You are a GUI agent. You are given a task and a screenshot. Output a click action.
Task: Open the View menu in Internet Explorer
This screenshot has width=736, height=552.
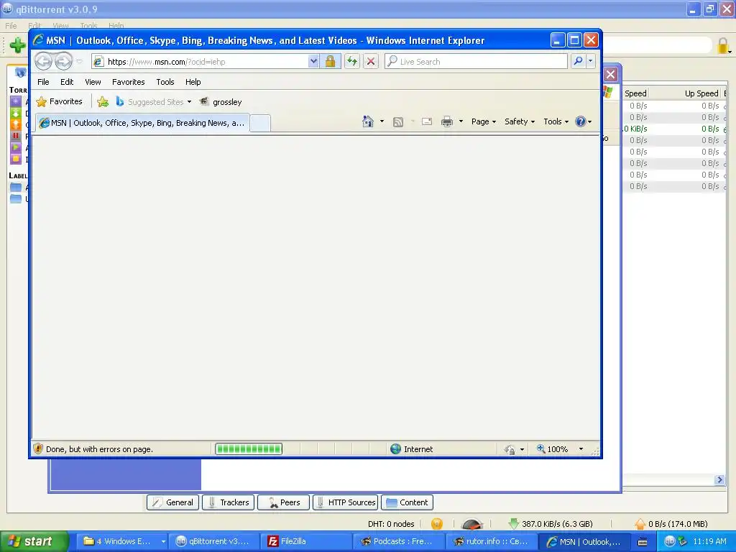pos(93,82)
